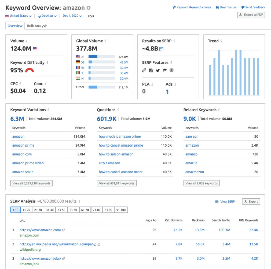Open external link icon for Wikipedia URL

pyautogui.click(x=99, y=244)
